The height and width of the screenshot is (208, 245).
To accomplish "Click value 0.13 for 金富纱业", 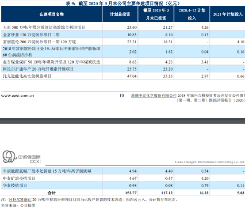I will (205, 35).
